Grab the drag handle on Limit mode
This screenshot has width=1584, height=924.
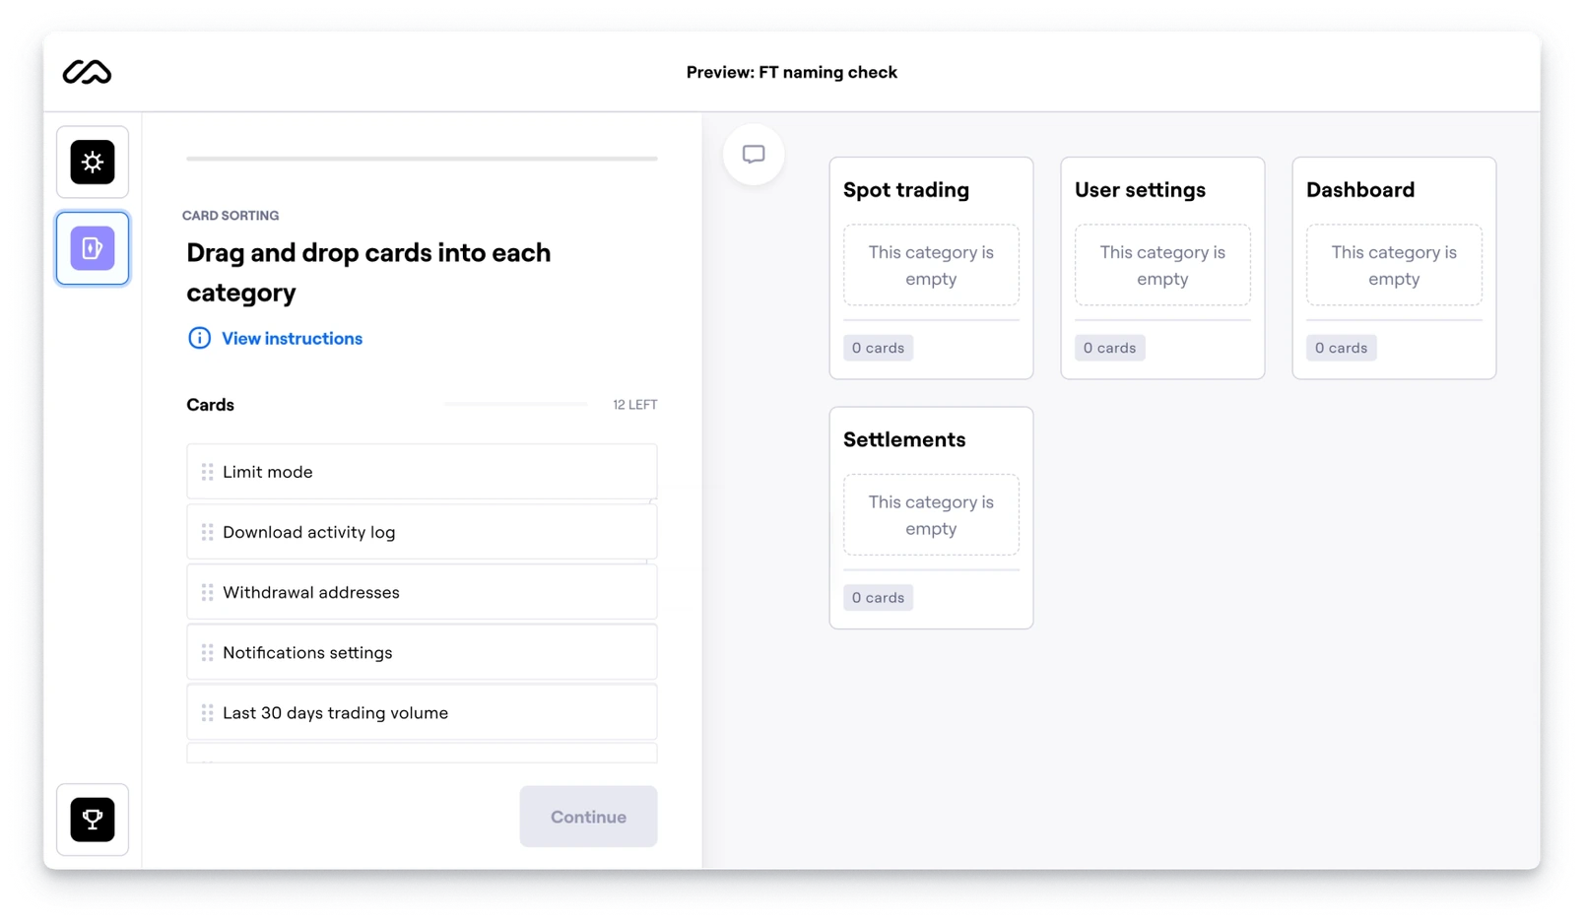pos(208,472)
